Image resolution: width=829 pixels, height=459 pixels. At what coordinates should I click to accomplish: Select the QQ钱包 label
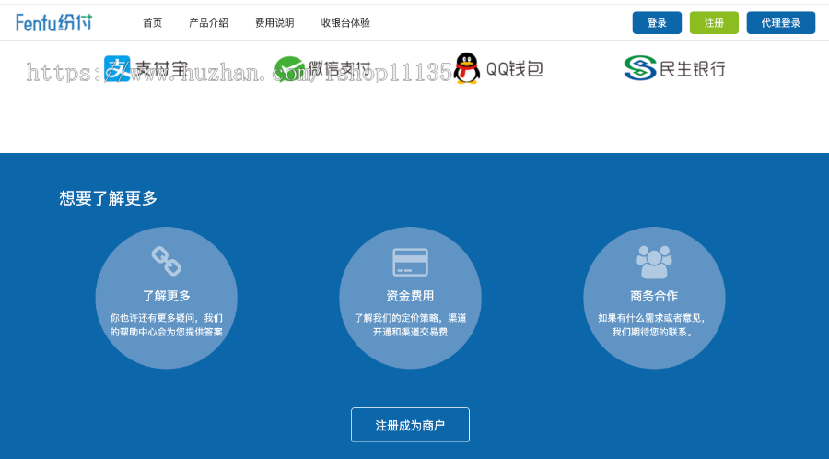point(514,69)
